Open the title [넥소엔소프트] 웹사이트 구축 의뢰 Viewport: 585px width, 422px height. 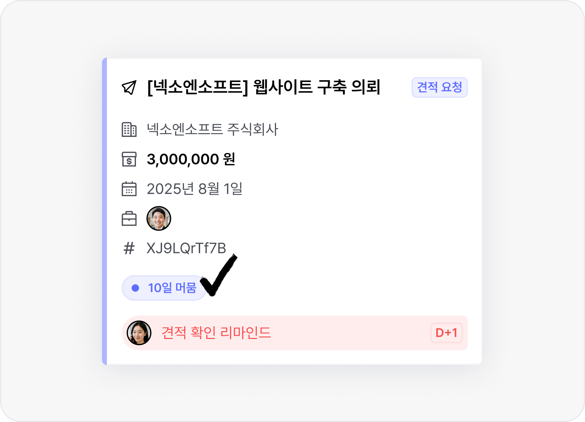pos(263,87)
